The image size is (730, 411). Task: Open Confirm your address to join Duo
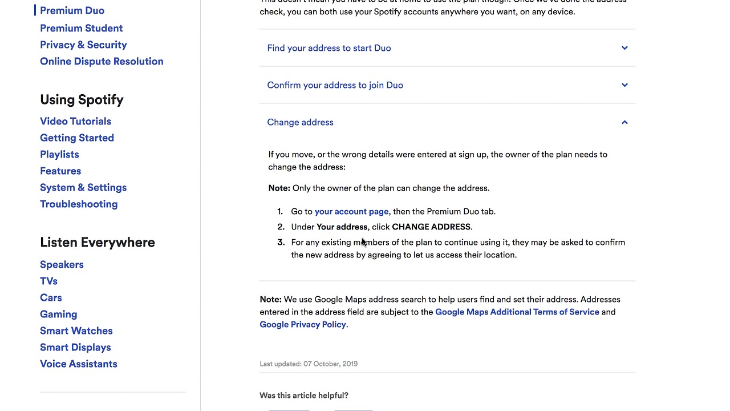tap(335, 85)
